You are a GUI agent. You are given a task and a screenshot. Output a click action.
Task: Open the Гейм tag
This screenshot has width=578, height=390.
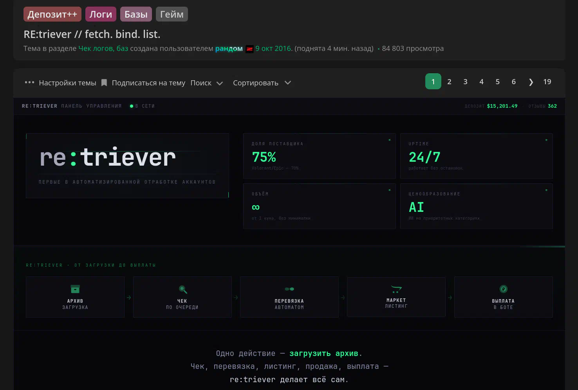172,14
